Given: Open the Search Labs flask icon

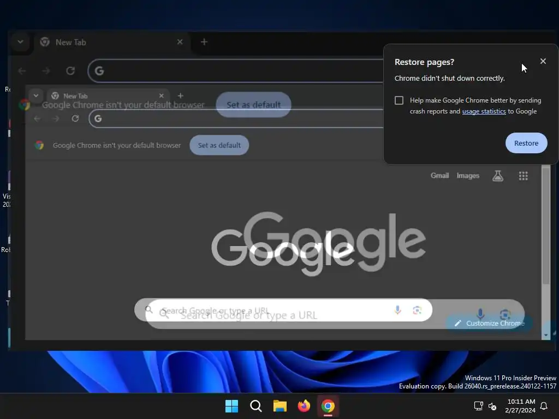Looking at the screenshot, I should (498, 176).
